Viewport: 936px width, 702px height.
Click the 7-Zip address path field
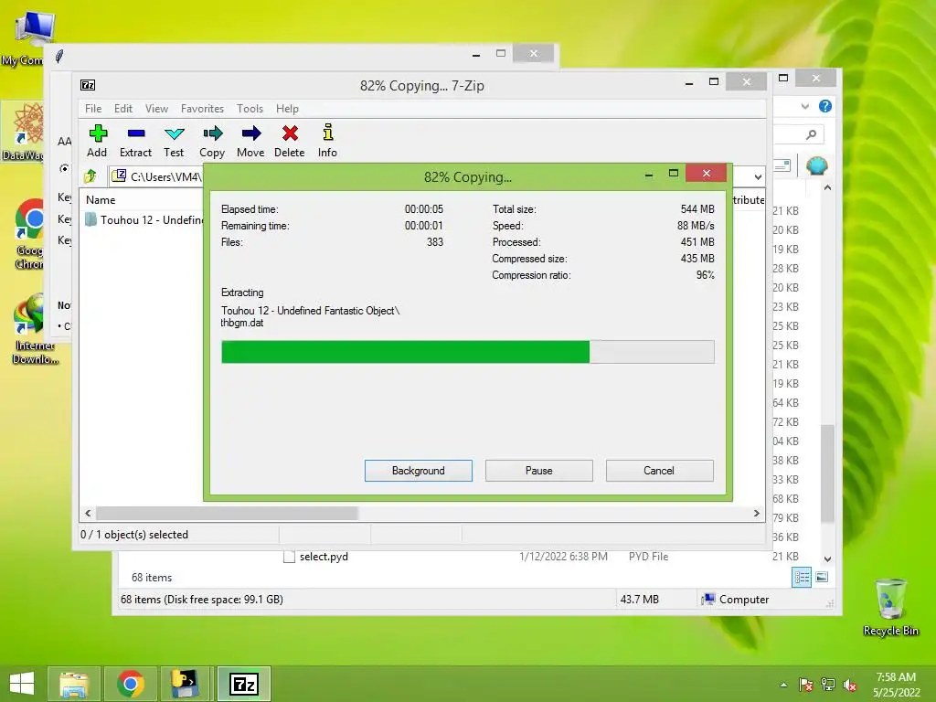pyautogui.click(x=158, y=176)
